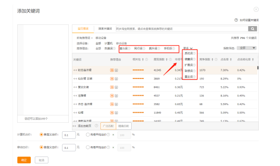280x166 pixels.
Task: Click help icon beside 置左词 in dropdown
Action: coord(195,77)
